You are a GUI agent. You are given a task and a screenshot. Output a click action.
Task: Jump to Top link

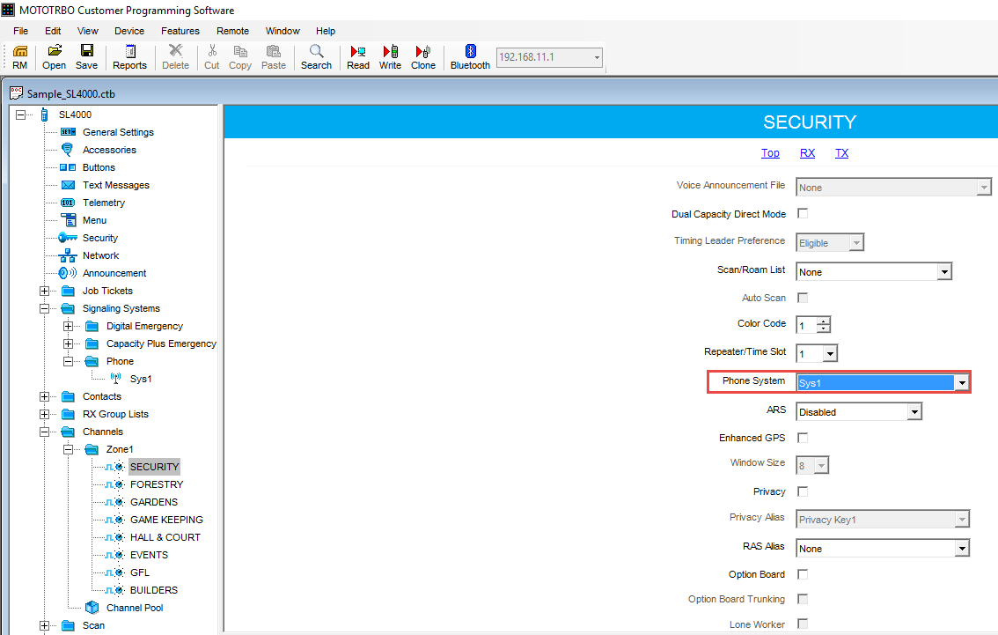[770, 153]
